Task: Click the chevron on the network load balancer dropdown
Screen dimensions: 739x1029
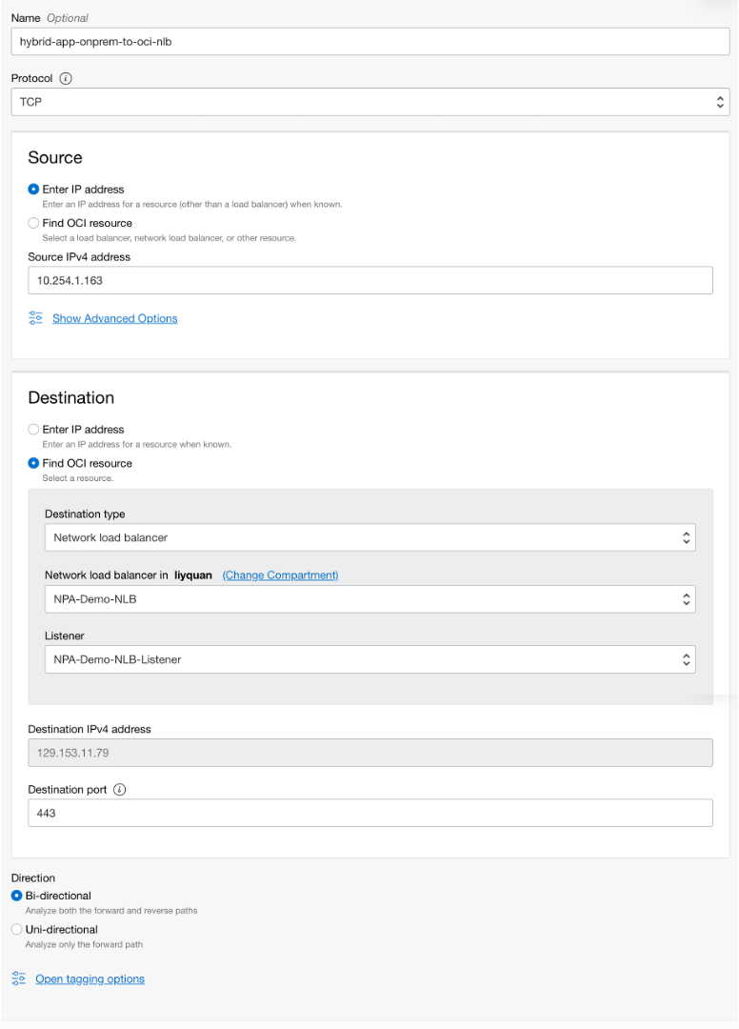Action: tap(687, 598)
